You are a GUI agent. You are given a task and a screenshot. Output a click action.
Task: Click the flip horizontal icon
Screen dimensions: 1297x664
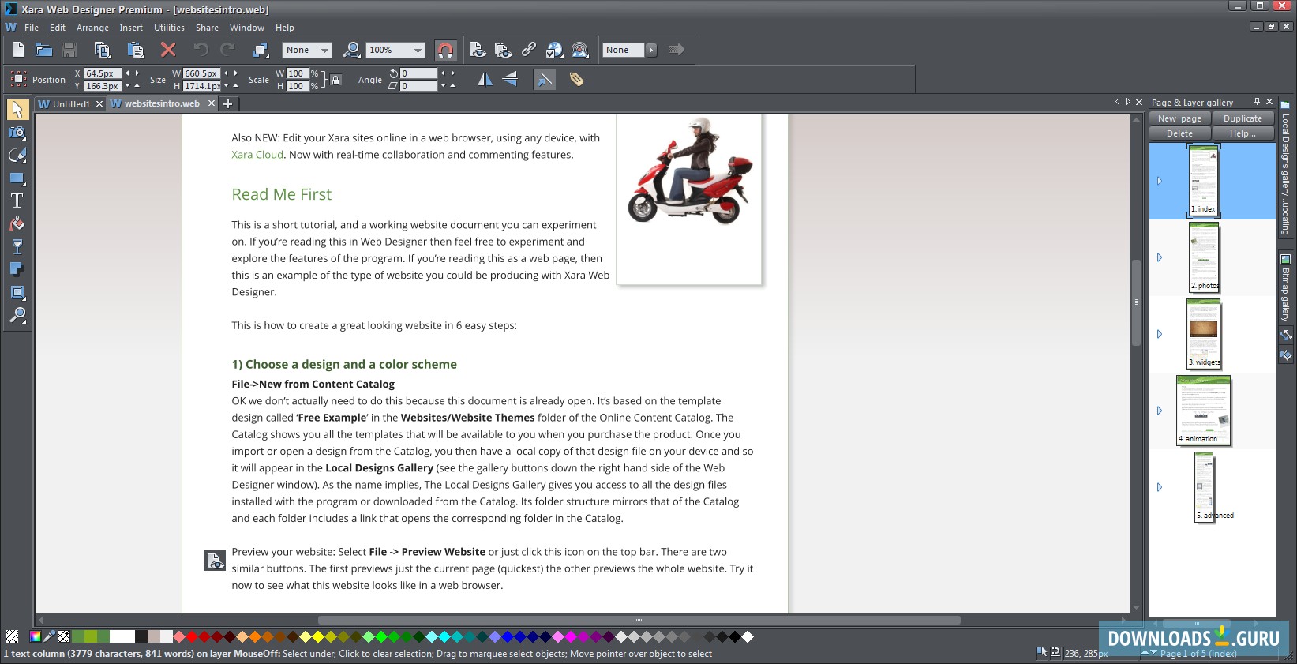coord(485,79)
